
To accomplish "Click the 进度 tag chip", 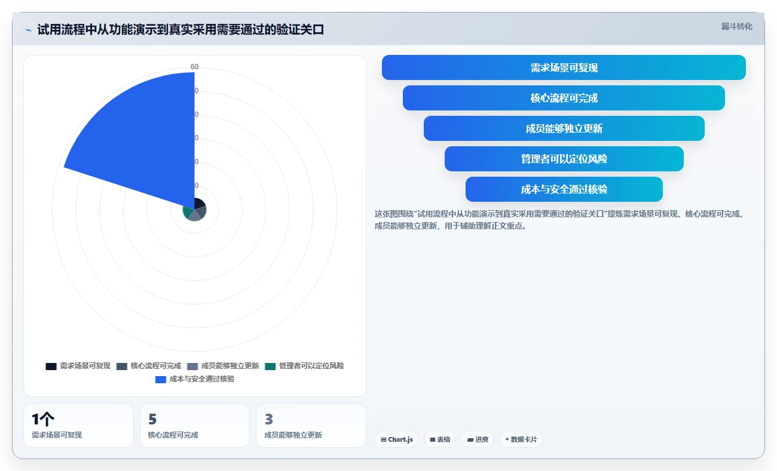I will (x=478, y=439).
